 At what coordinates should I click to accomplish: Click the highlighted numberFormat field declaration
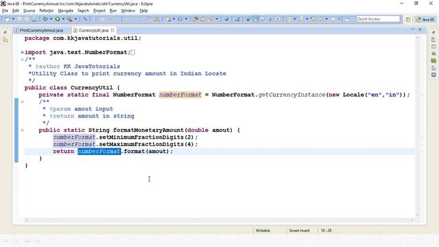point(180,95)
